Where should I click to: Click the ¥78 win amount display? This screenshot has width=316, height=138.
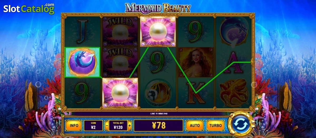coord(158,125)
